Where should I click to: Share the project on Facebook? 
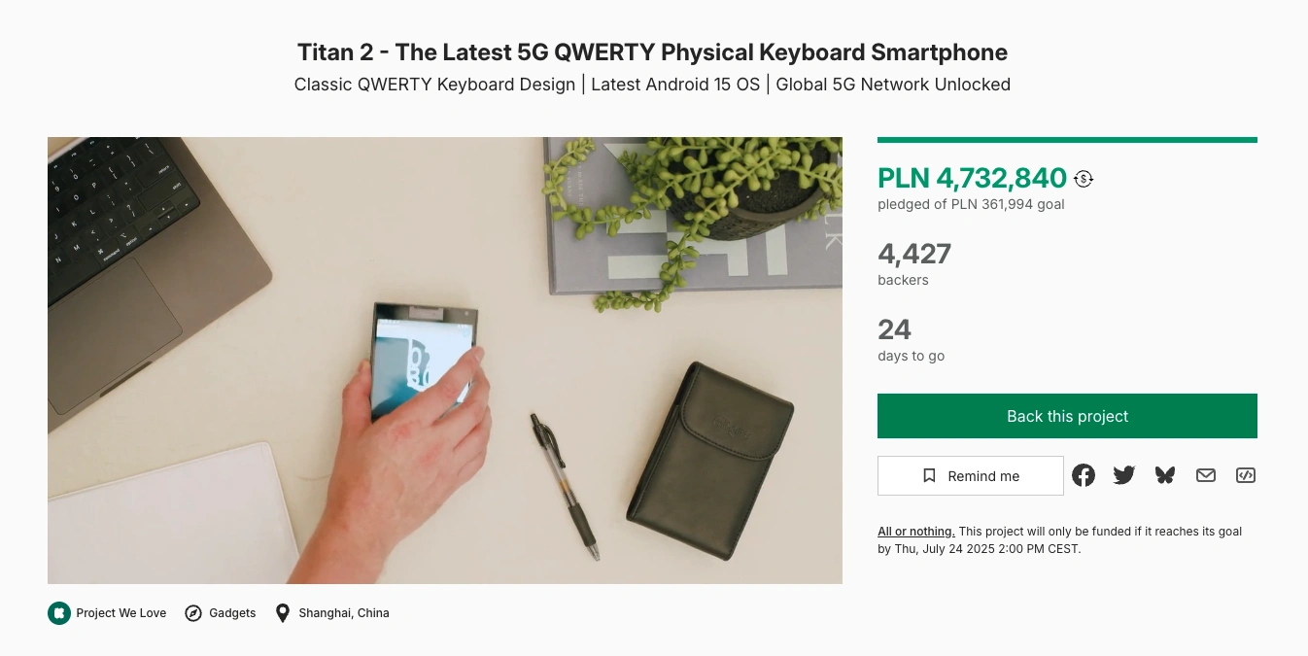(x=1084, y=475)
